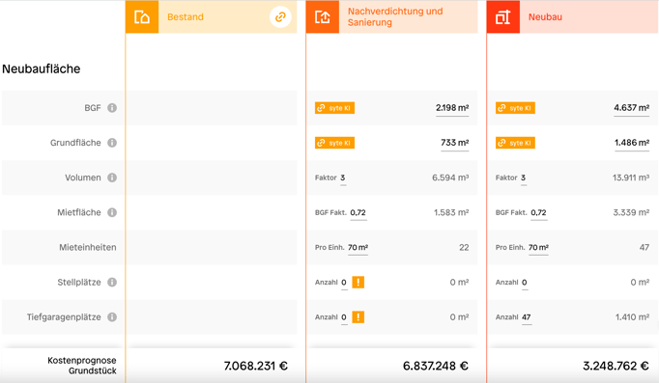Edit BGF Fakt. 0,72 in Neubau
This screenshot has height=383, width=659.
[539, 212]
